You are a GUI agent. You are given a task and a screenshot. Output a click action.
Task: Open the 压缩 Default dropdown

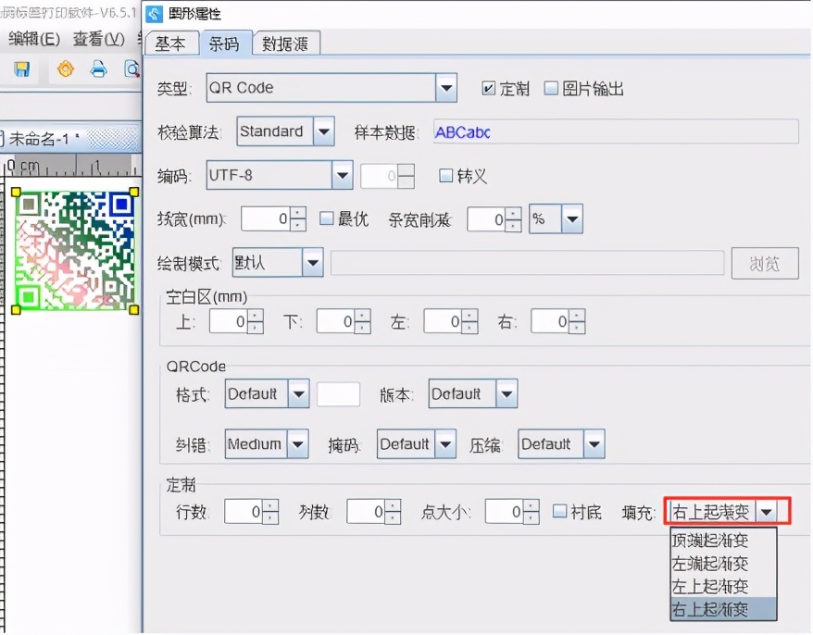[594, 444]
